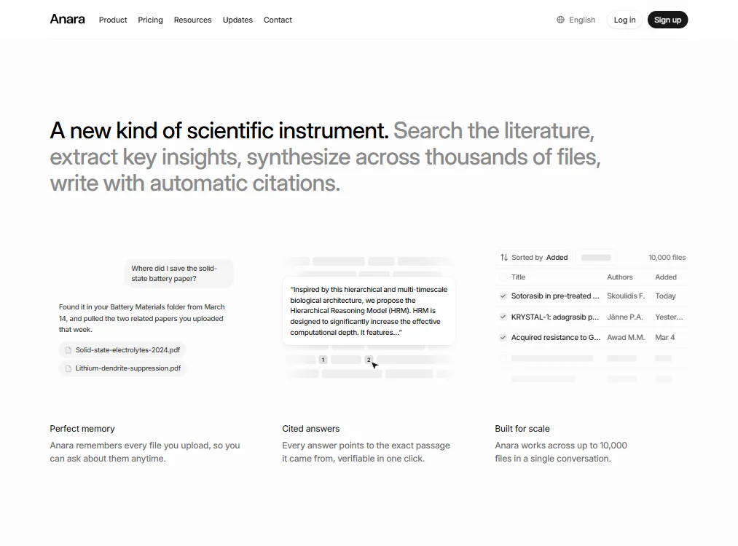This screenshot has width=738, height=546.
Task: Click the Skoulidis F. author cell
Action: click(626, 296)
